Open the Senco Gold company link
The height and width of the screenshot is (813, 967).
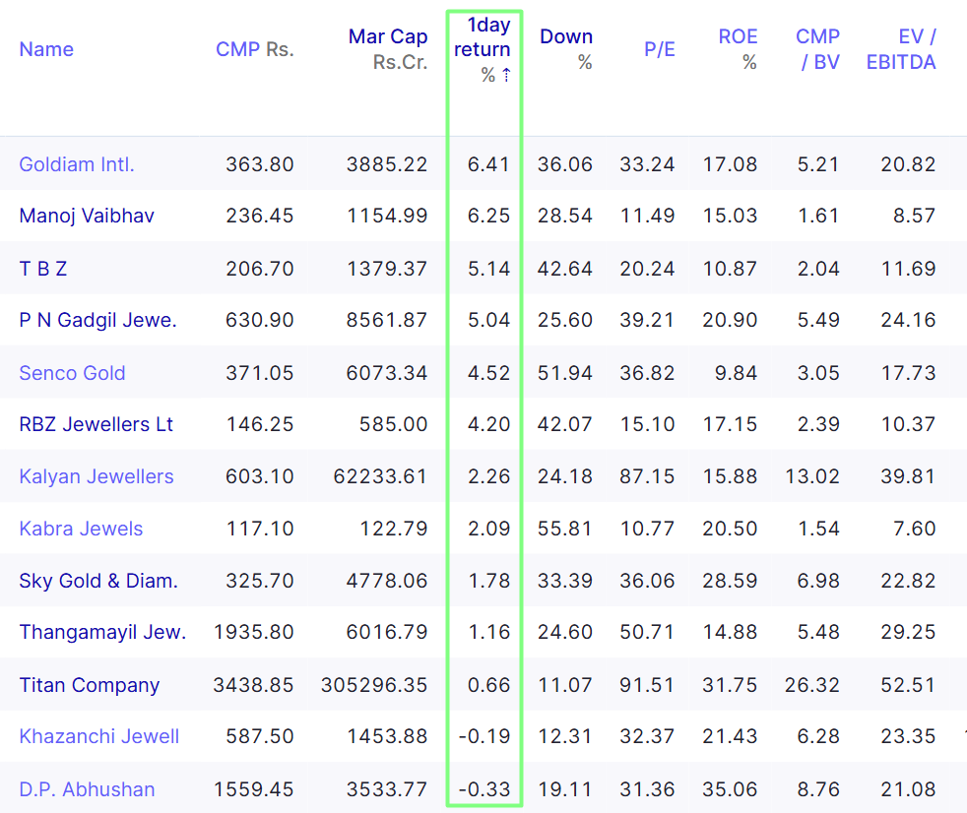72,373
